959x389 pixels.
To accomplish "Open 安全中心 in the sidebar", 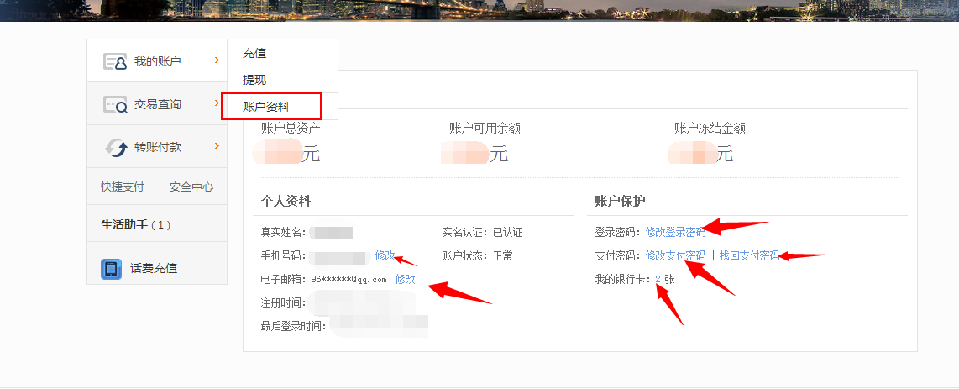I will point(191,187).
